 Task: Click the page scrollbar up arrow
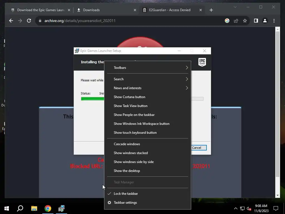coord(277,29)
